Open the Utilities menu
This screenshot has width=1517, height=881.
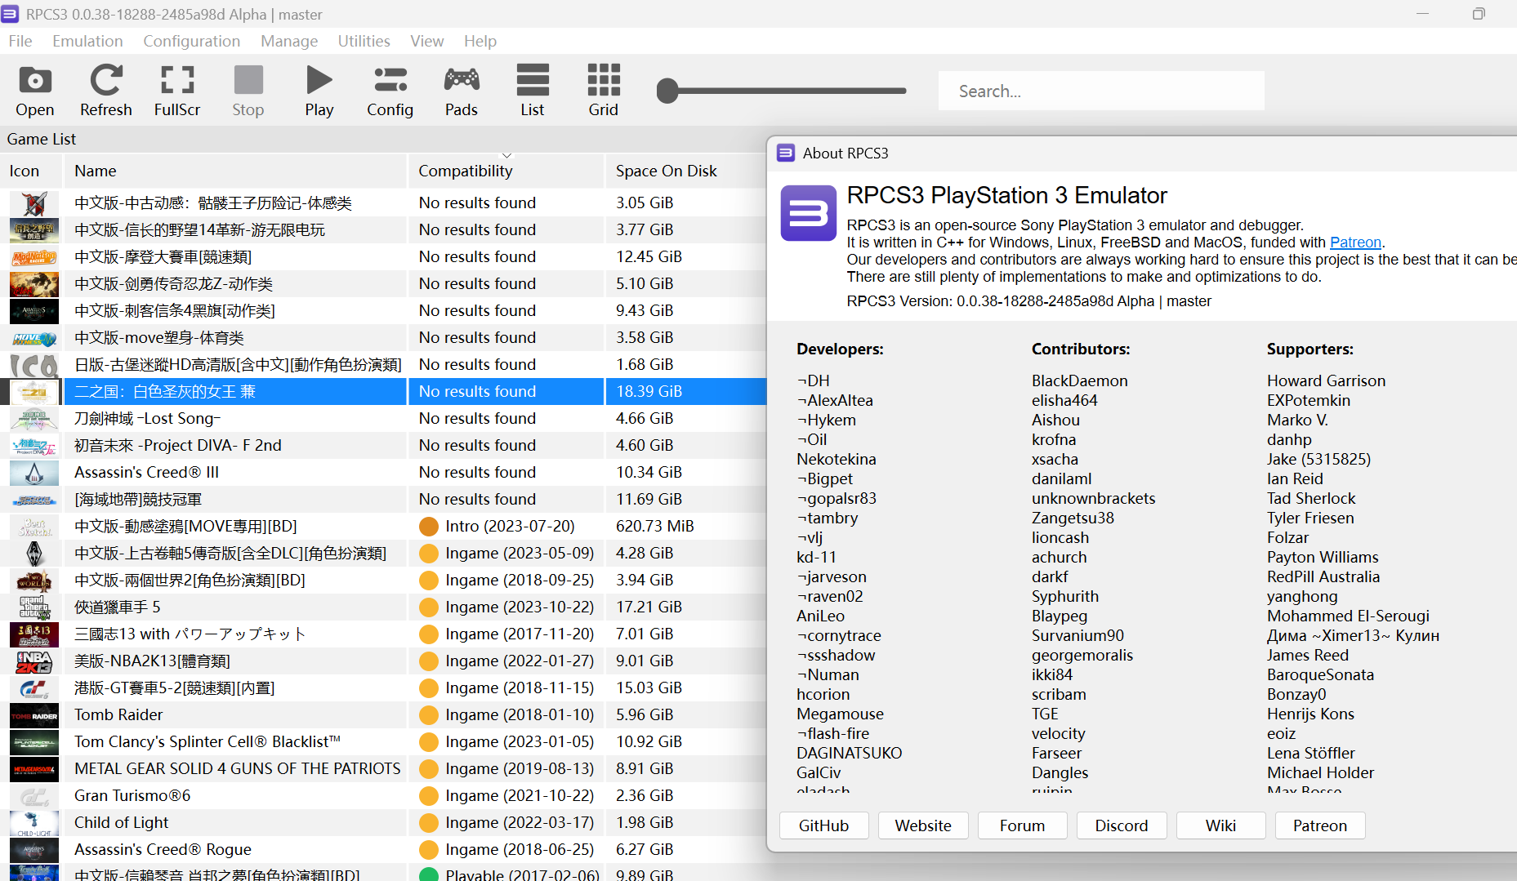click(x=364, y=41)
